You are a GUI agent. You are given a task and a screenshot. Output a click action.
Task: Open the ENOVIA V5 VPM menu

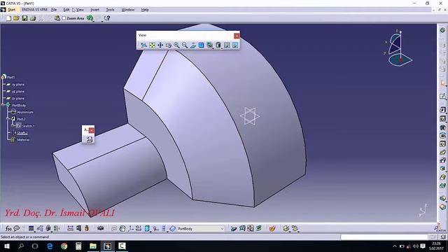pos(34,10)
